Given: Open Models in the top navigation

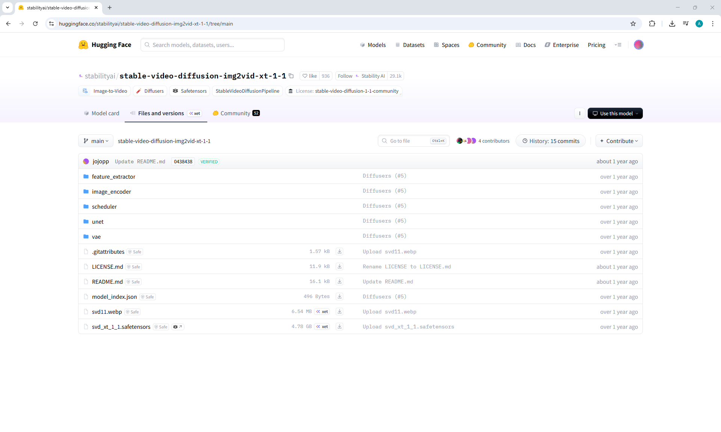Looking at the screenshot, I should coord(373,45).
